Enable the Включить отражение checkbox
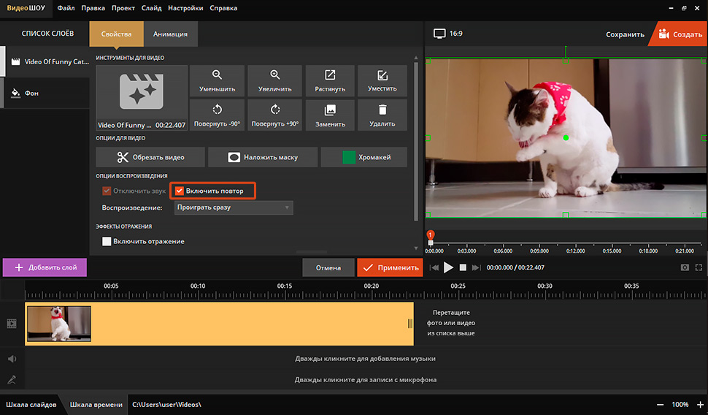Screen dimensions: 708x415 coord(107,241)
